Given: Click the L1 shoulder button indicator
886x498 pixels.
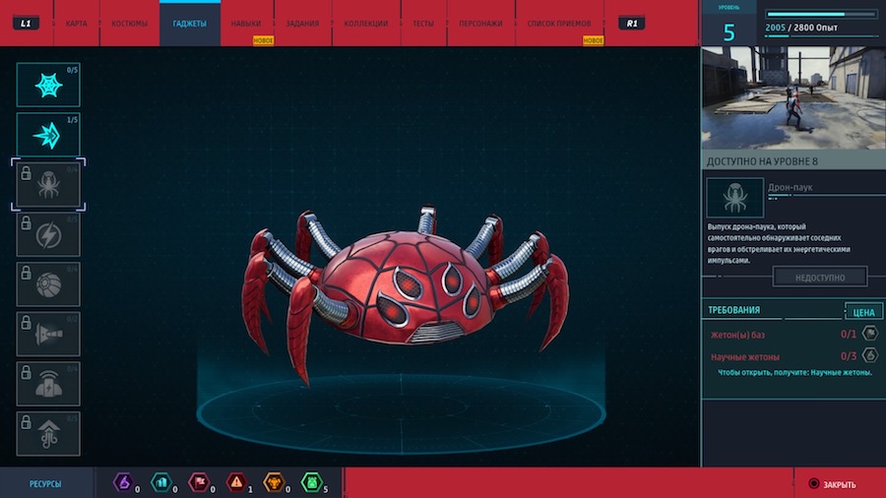Looking at the screenshot, I should click(x=26, y=24).
